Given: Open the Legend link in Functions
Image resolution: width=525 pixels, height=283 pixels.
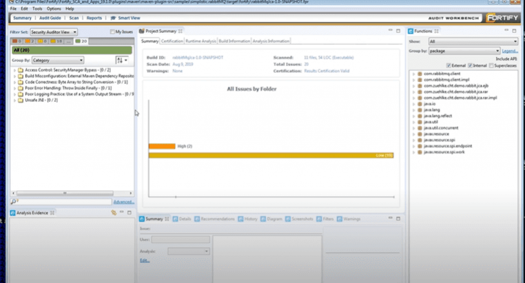Looking at the screenshot, I should coord(510,51).
